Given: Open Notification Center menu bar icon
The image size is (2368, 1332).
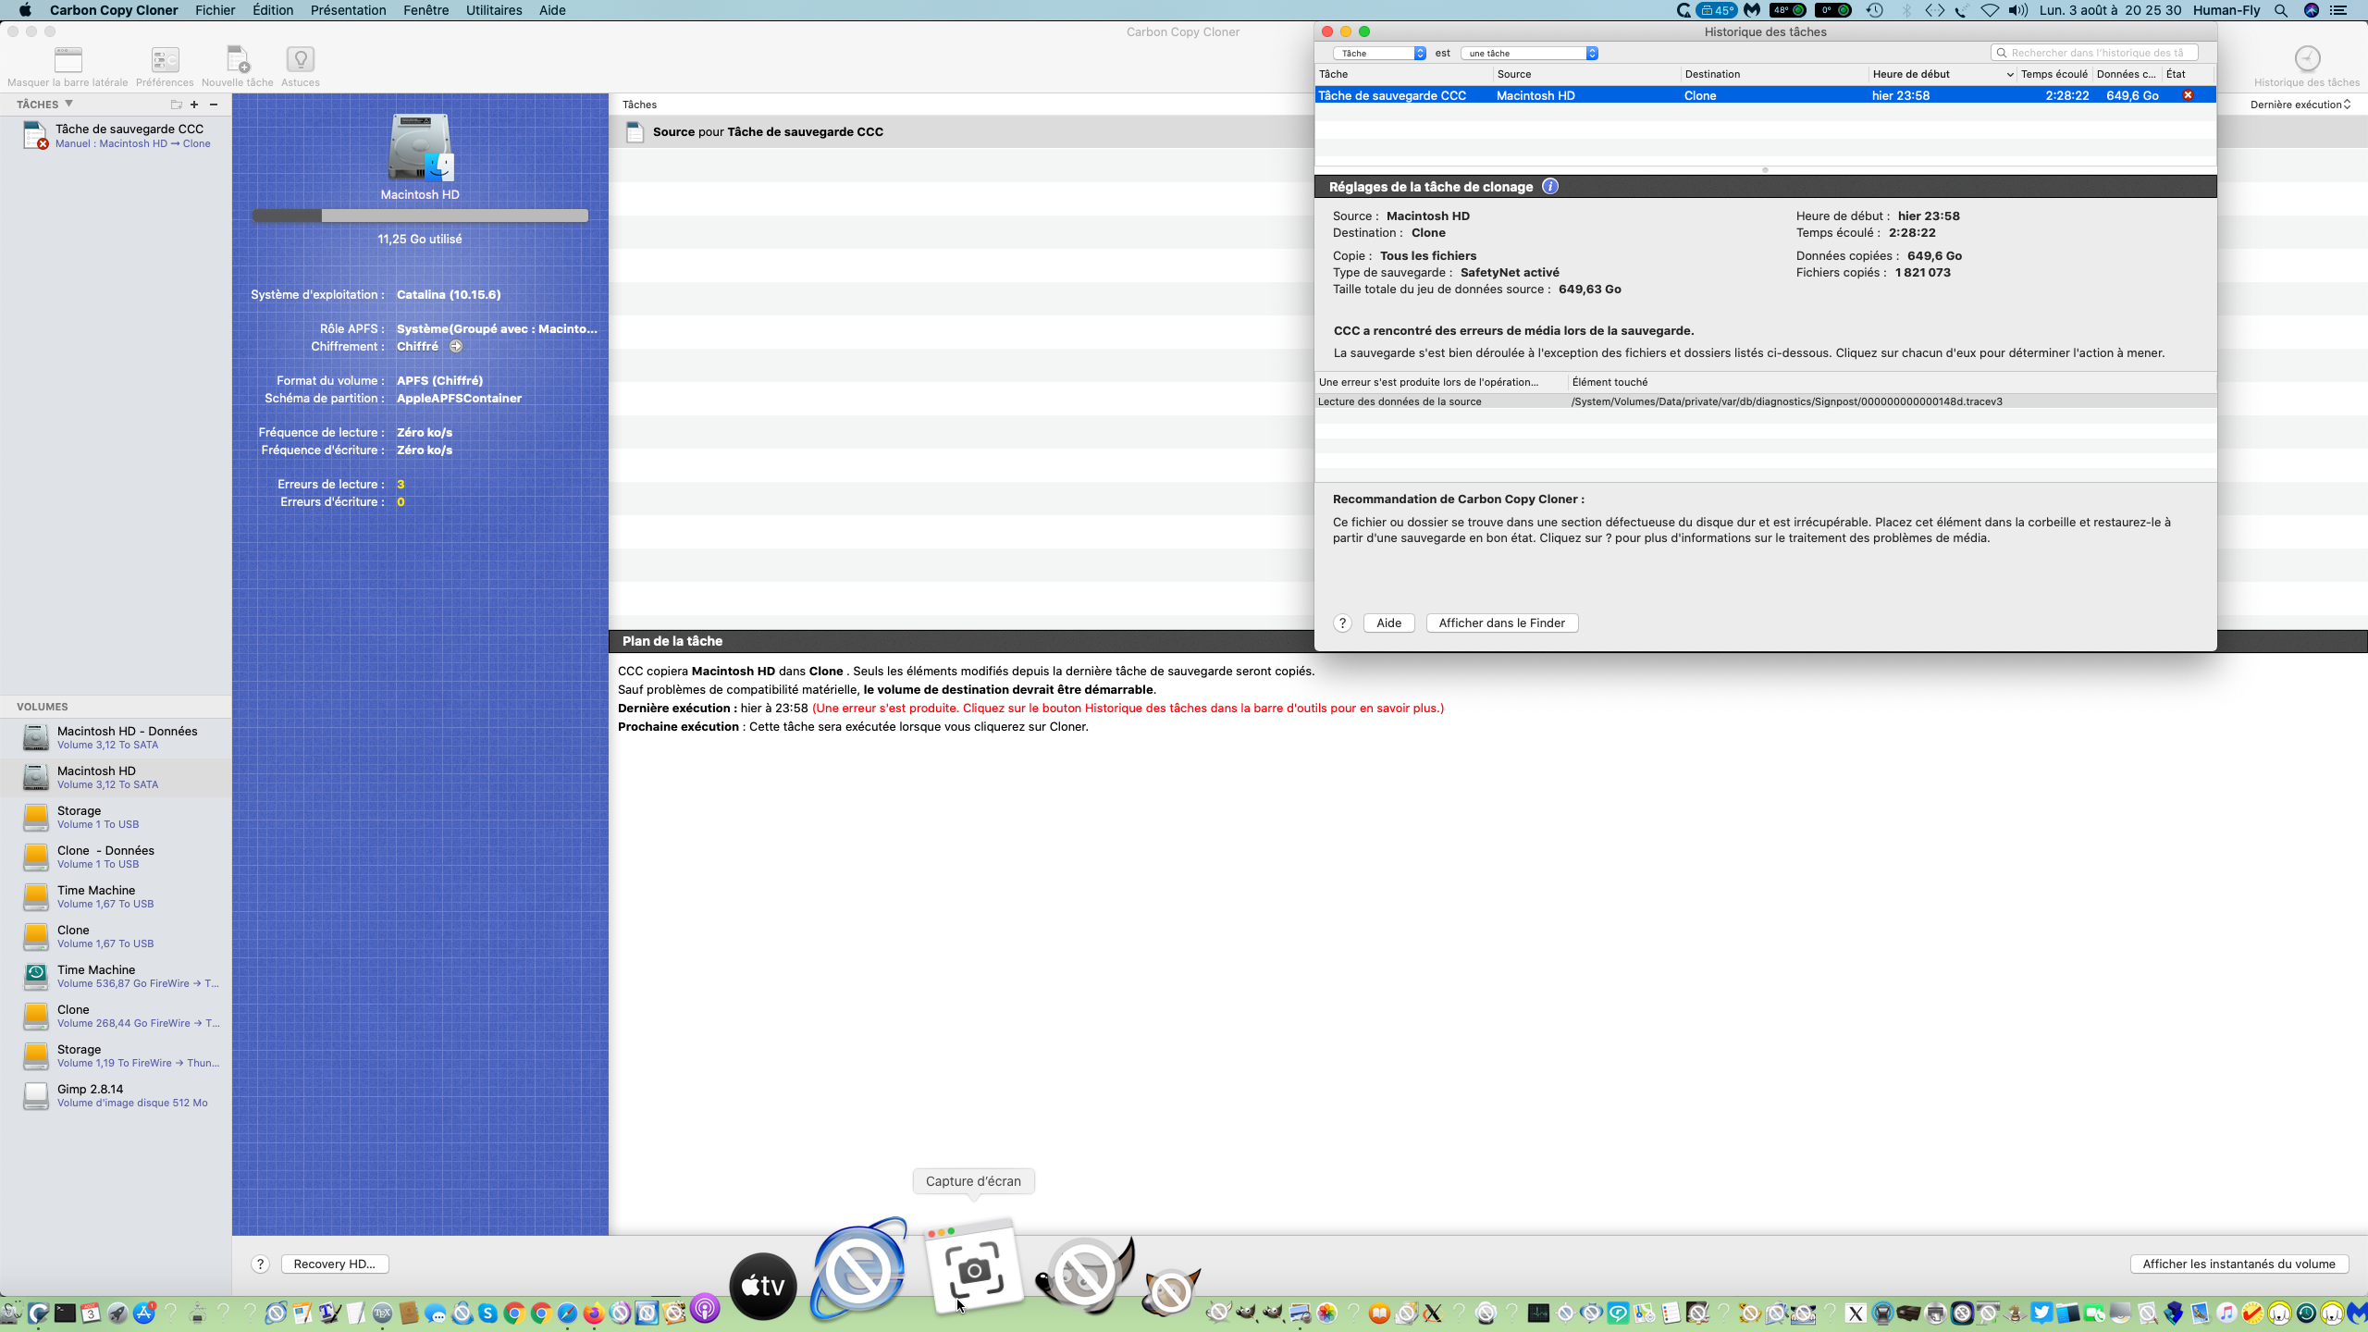Looking at the screenshot, I should [x=2337, y=10].
